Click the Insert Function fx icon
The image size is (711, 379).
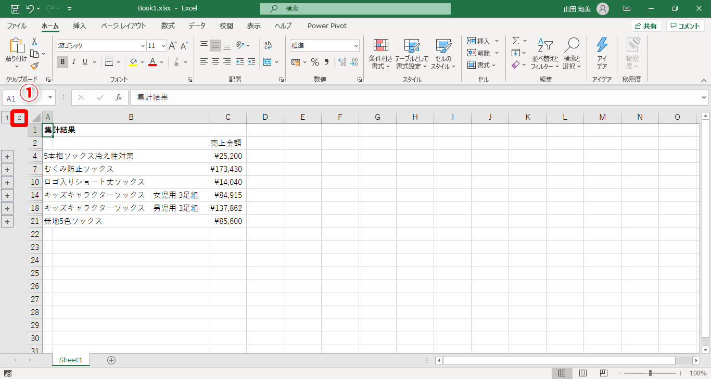click(x=119, y=97)
